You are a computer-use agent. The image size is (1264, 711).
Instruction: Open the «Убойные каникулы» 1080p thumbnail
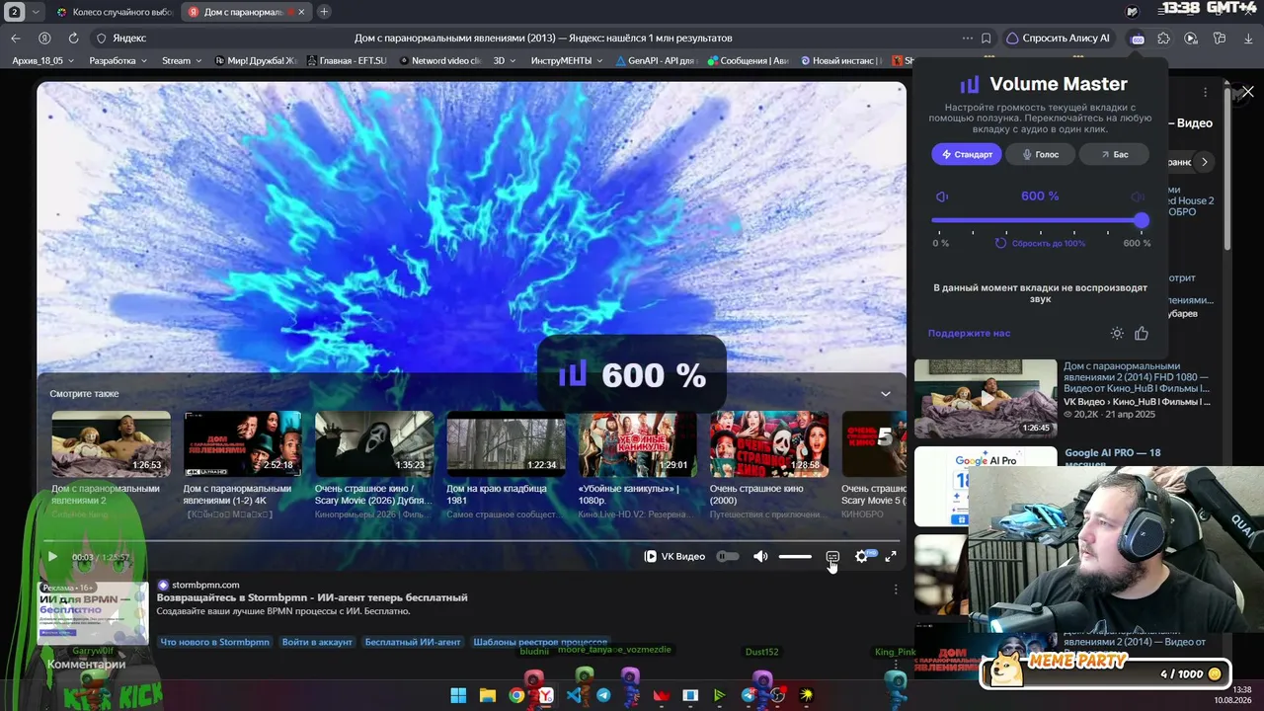point(638,443)
